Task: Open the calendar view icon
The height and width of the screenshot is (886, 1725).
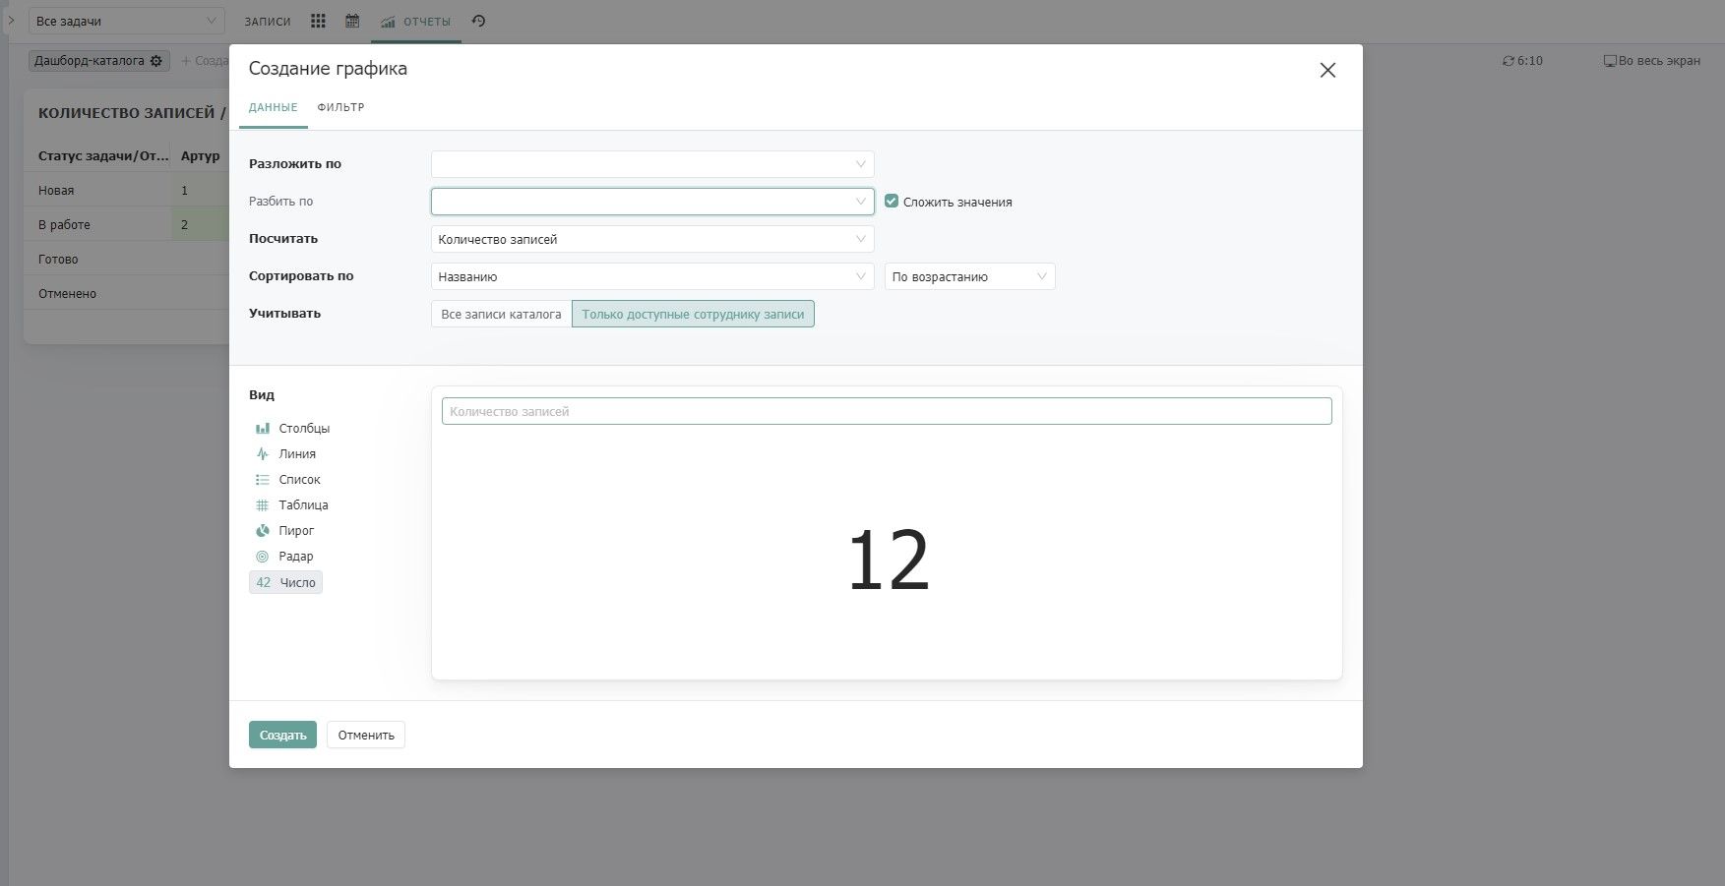Action: 352,21
